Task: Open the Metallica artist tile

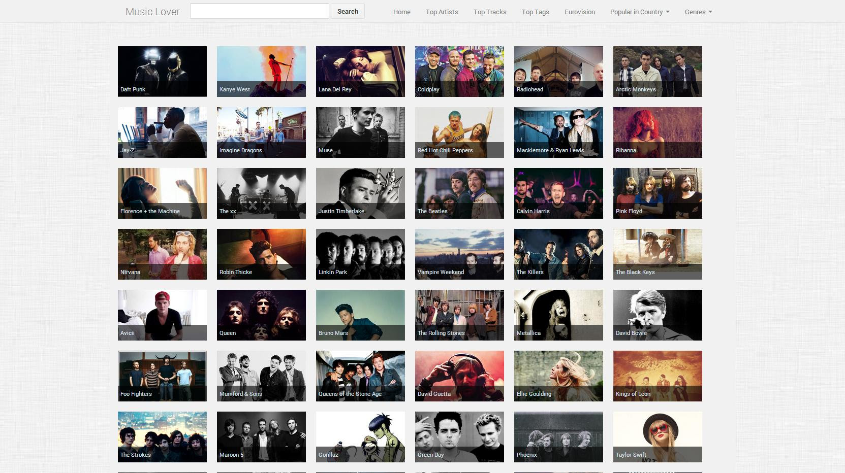Action: [x=558, y=315]
